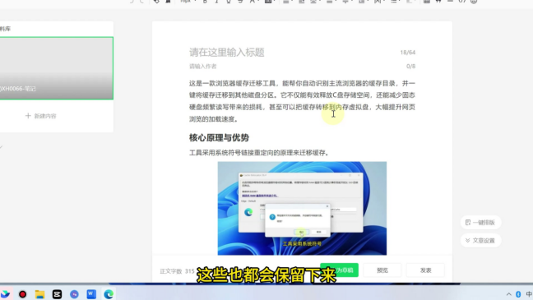Toggle underline formatting in the editor toolbar

(x=229, y=2)
